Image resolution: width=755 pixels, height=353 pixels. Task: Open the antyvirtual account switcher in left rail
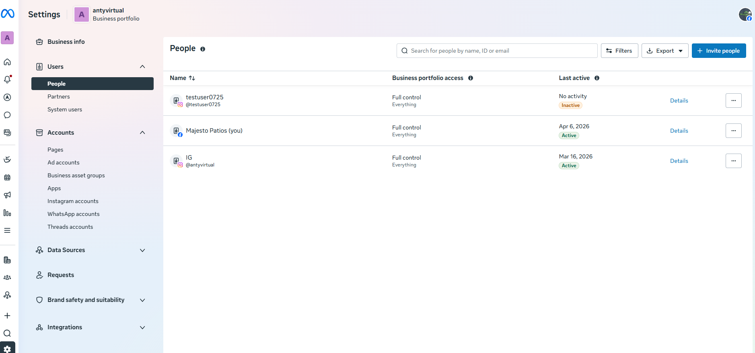click(7, 38)
